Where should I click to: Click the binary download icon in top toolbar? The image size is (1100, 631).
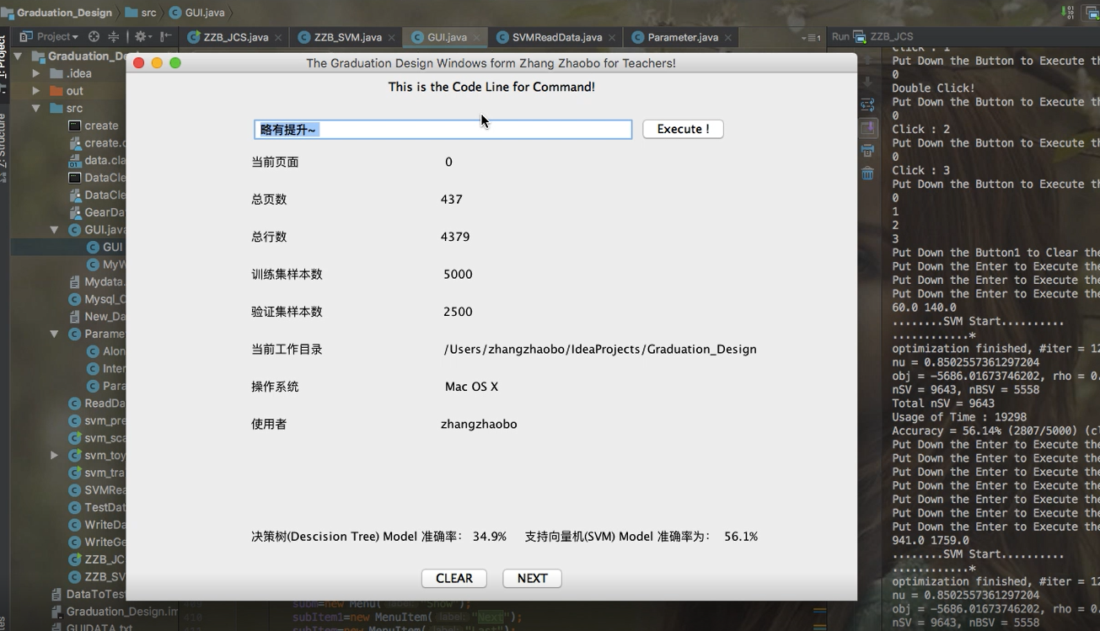[1069, 13]
